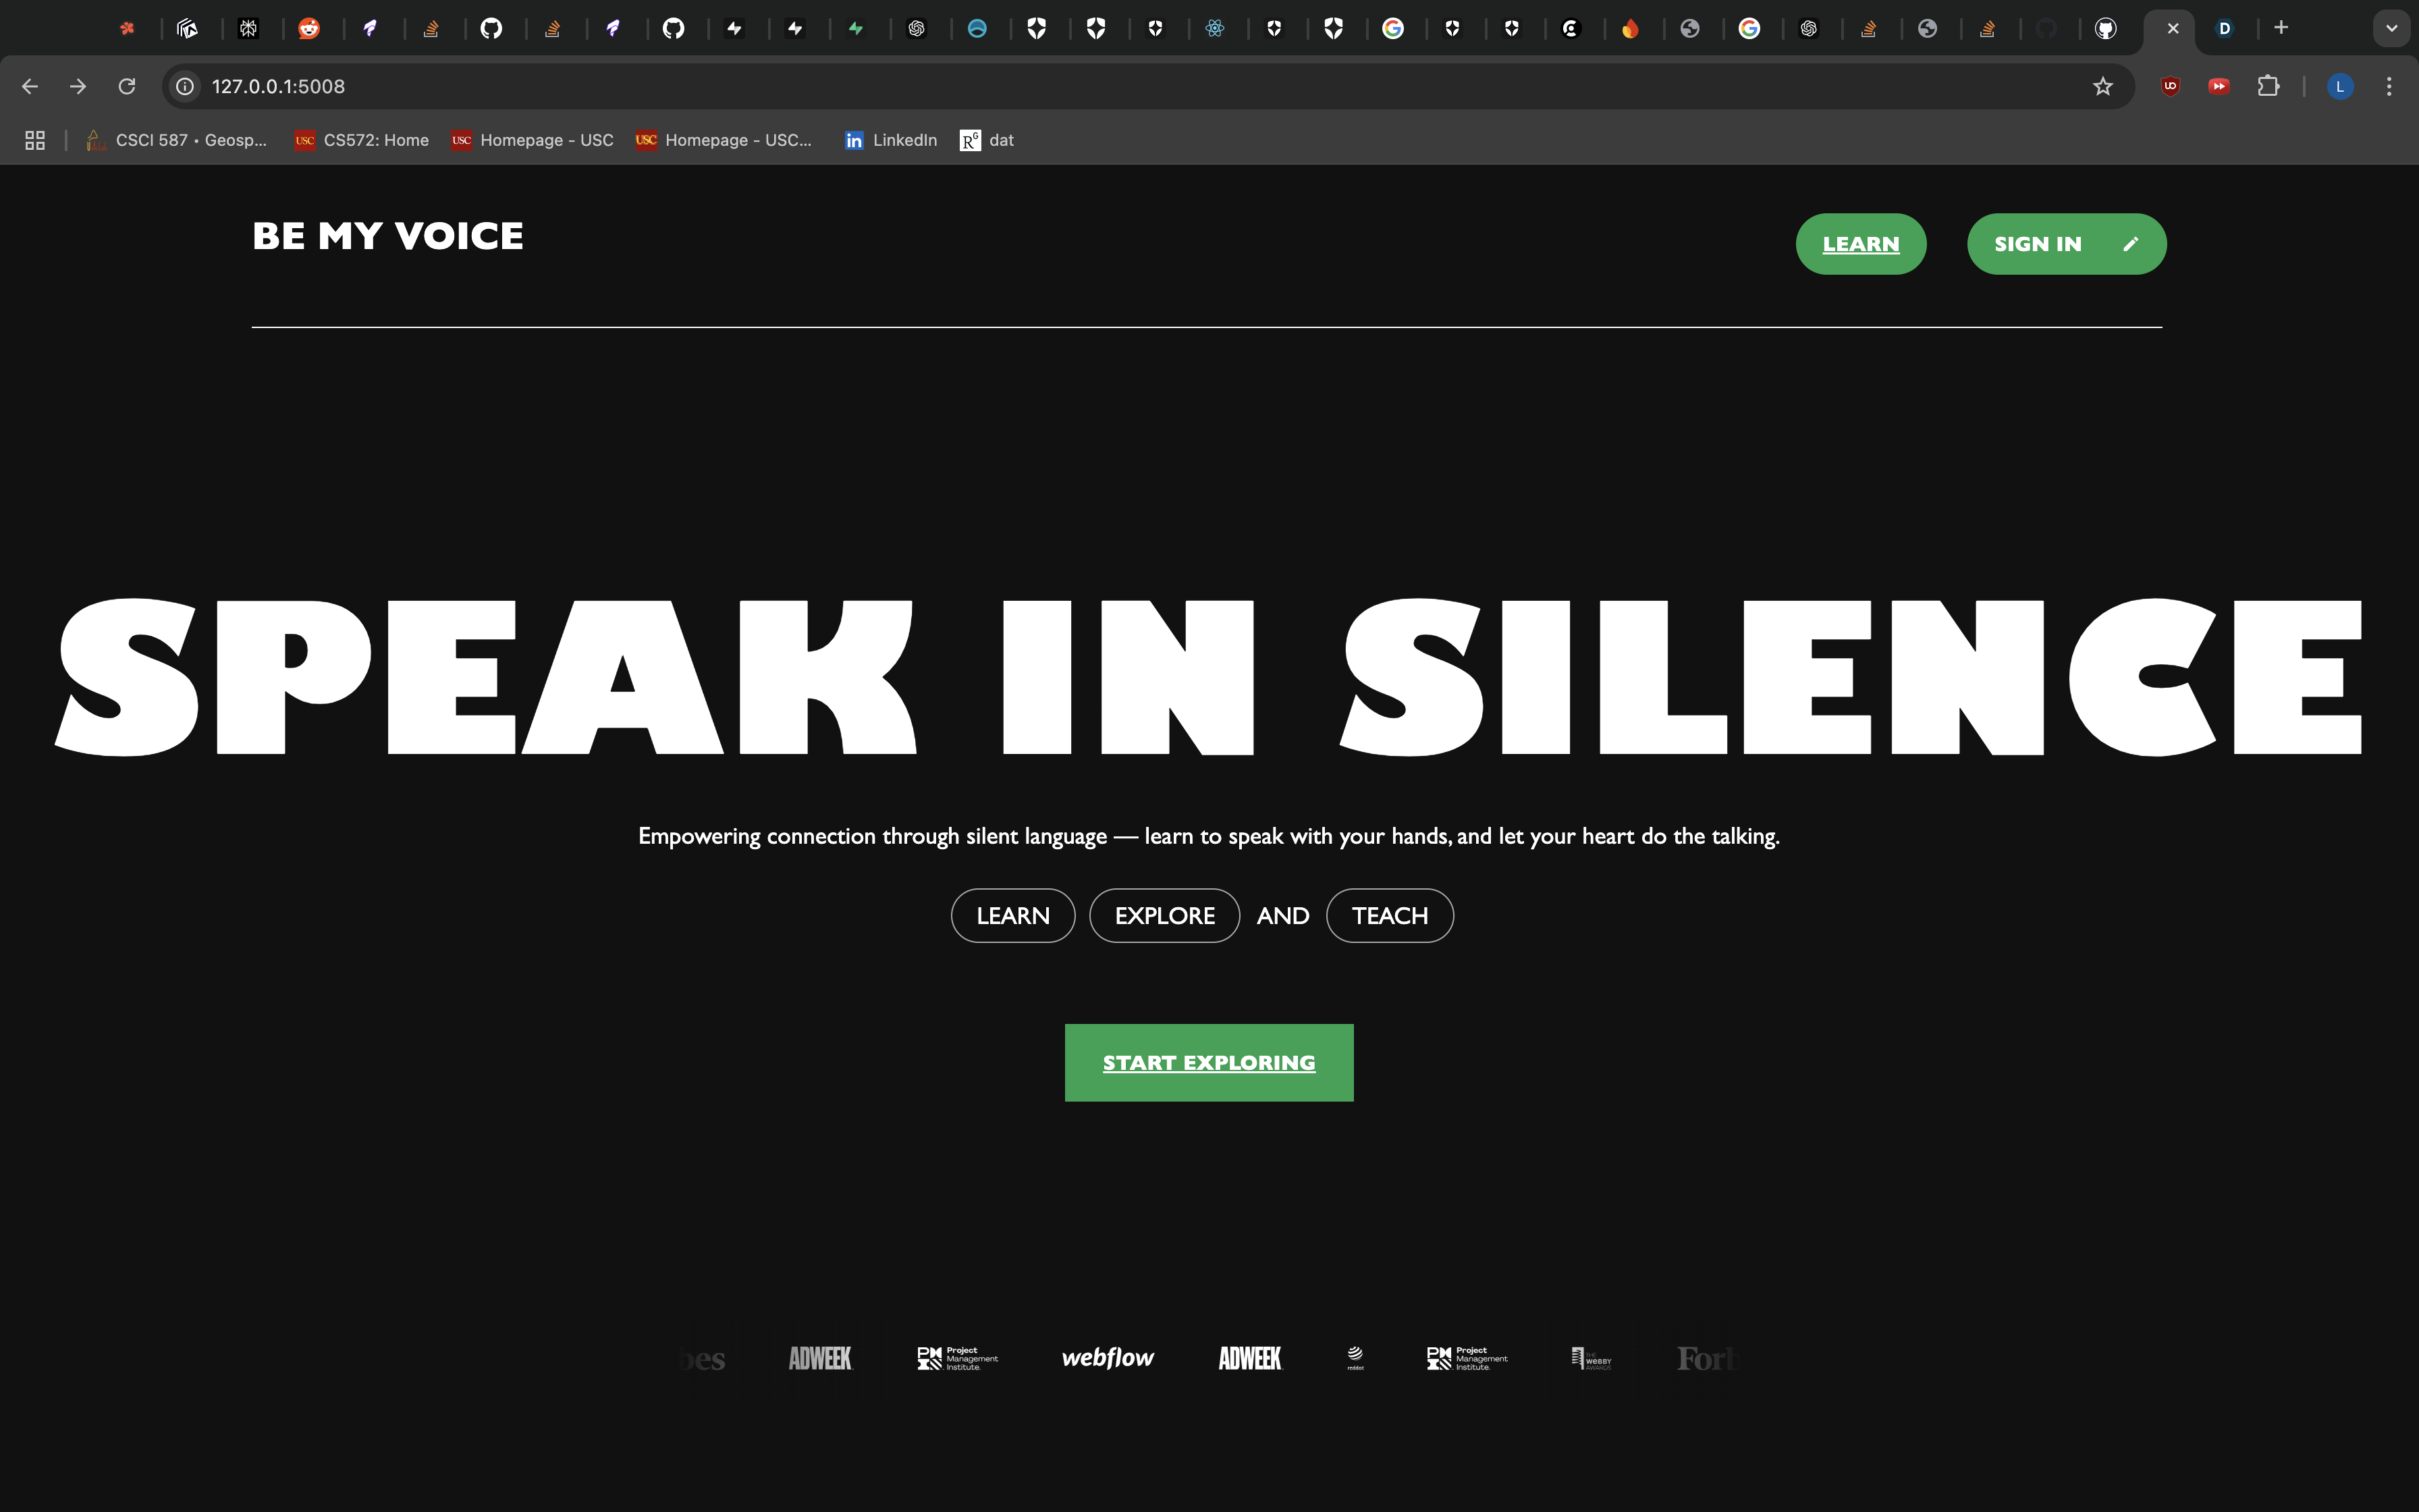Open a new tab with plus button
This screenshot has height=1512, width=2419.
[2281, 28]
